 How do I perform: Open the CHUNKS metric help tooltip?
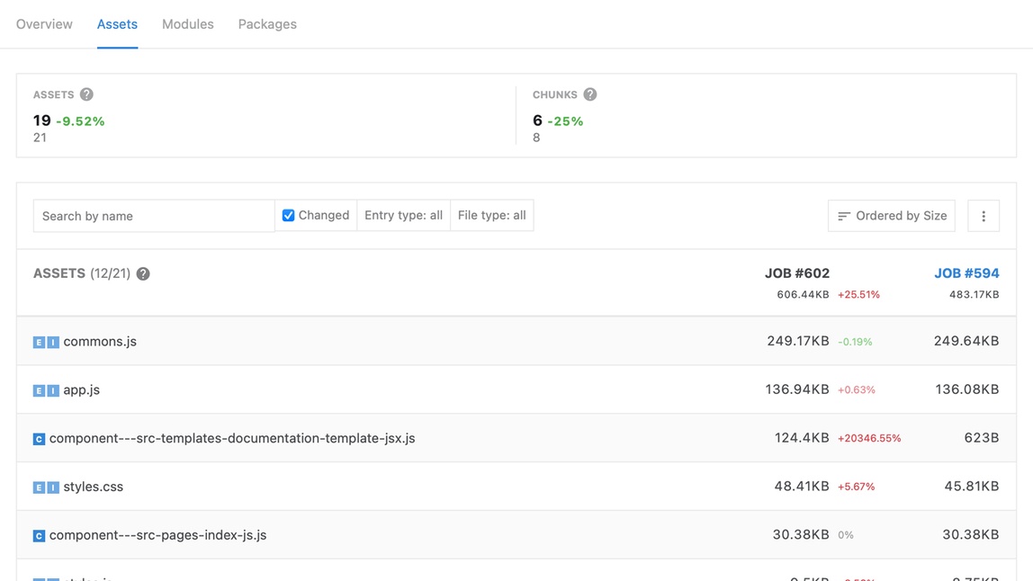click(590, 94)
